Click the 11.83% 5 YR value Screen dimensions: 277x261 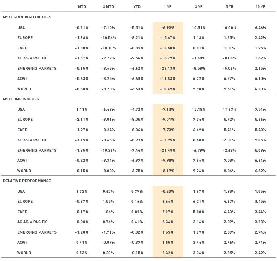coord(229,109)
